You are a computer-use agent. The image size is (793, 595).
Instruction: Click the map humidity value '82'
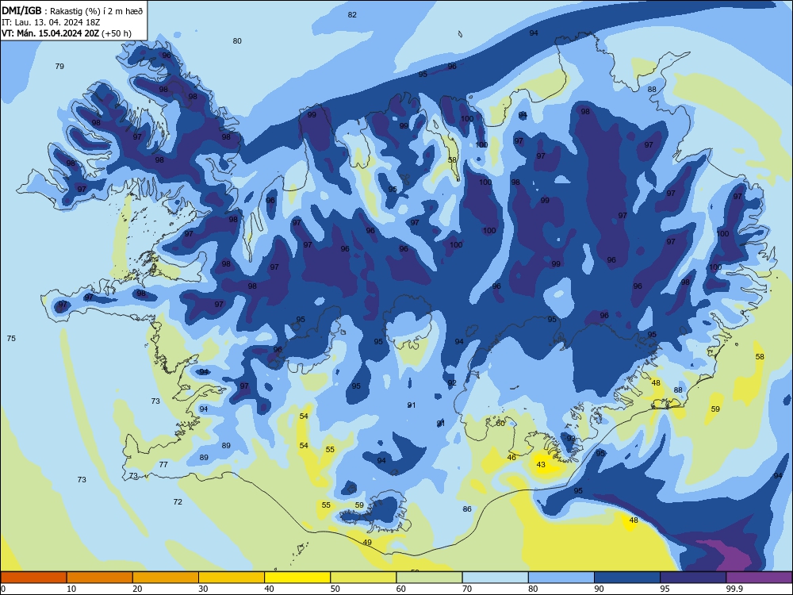click(x=352, y=14)
